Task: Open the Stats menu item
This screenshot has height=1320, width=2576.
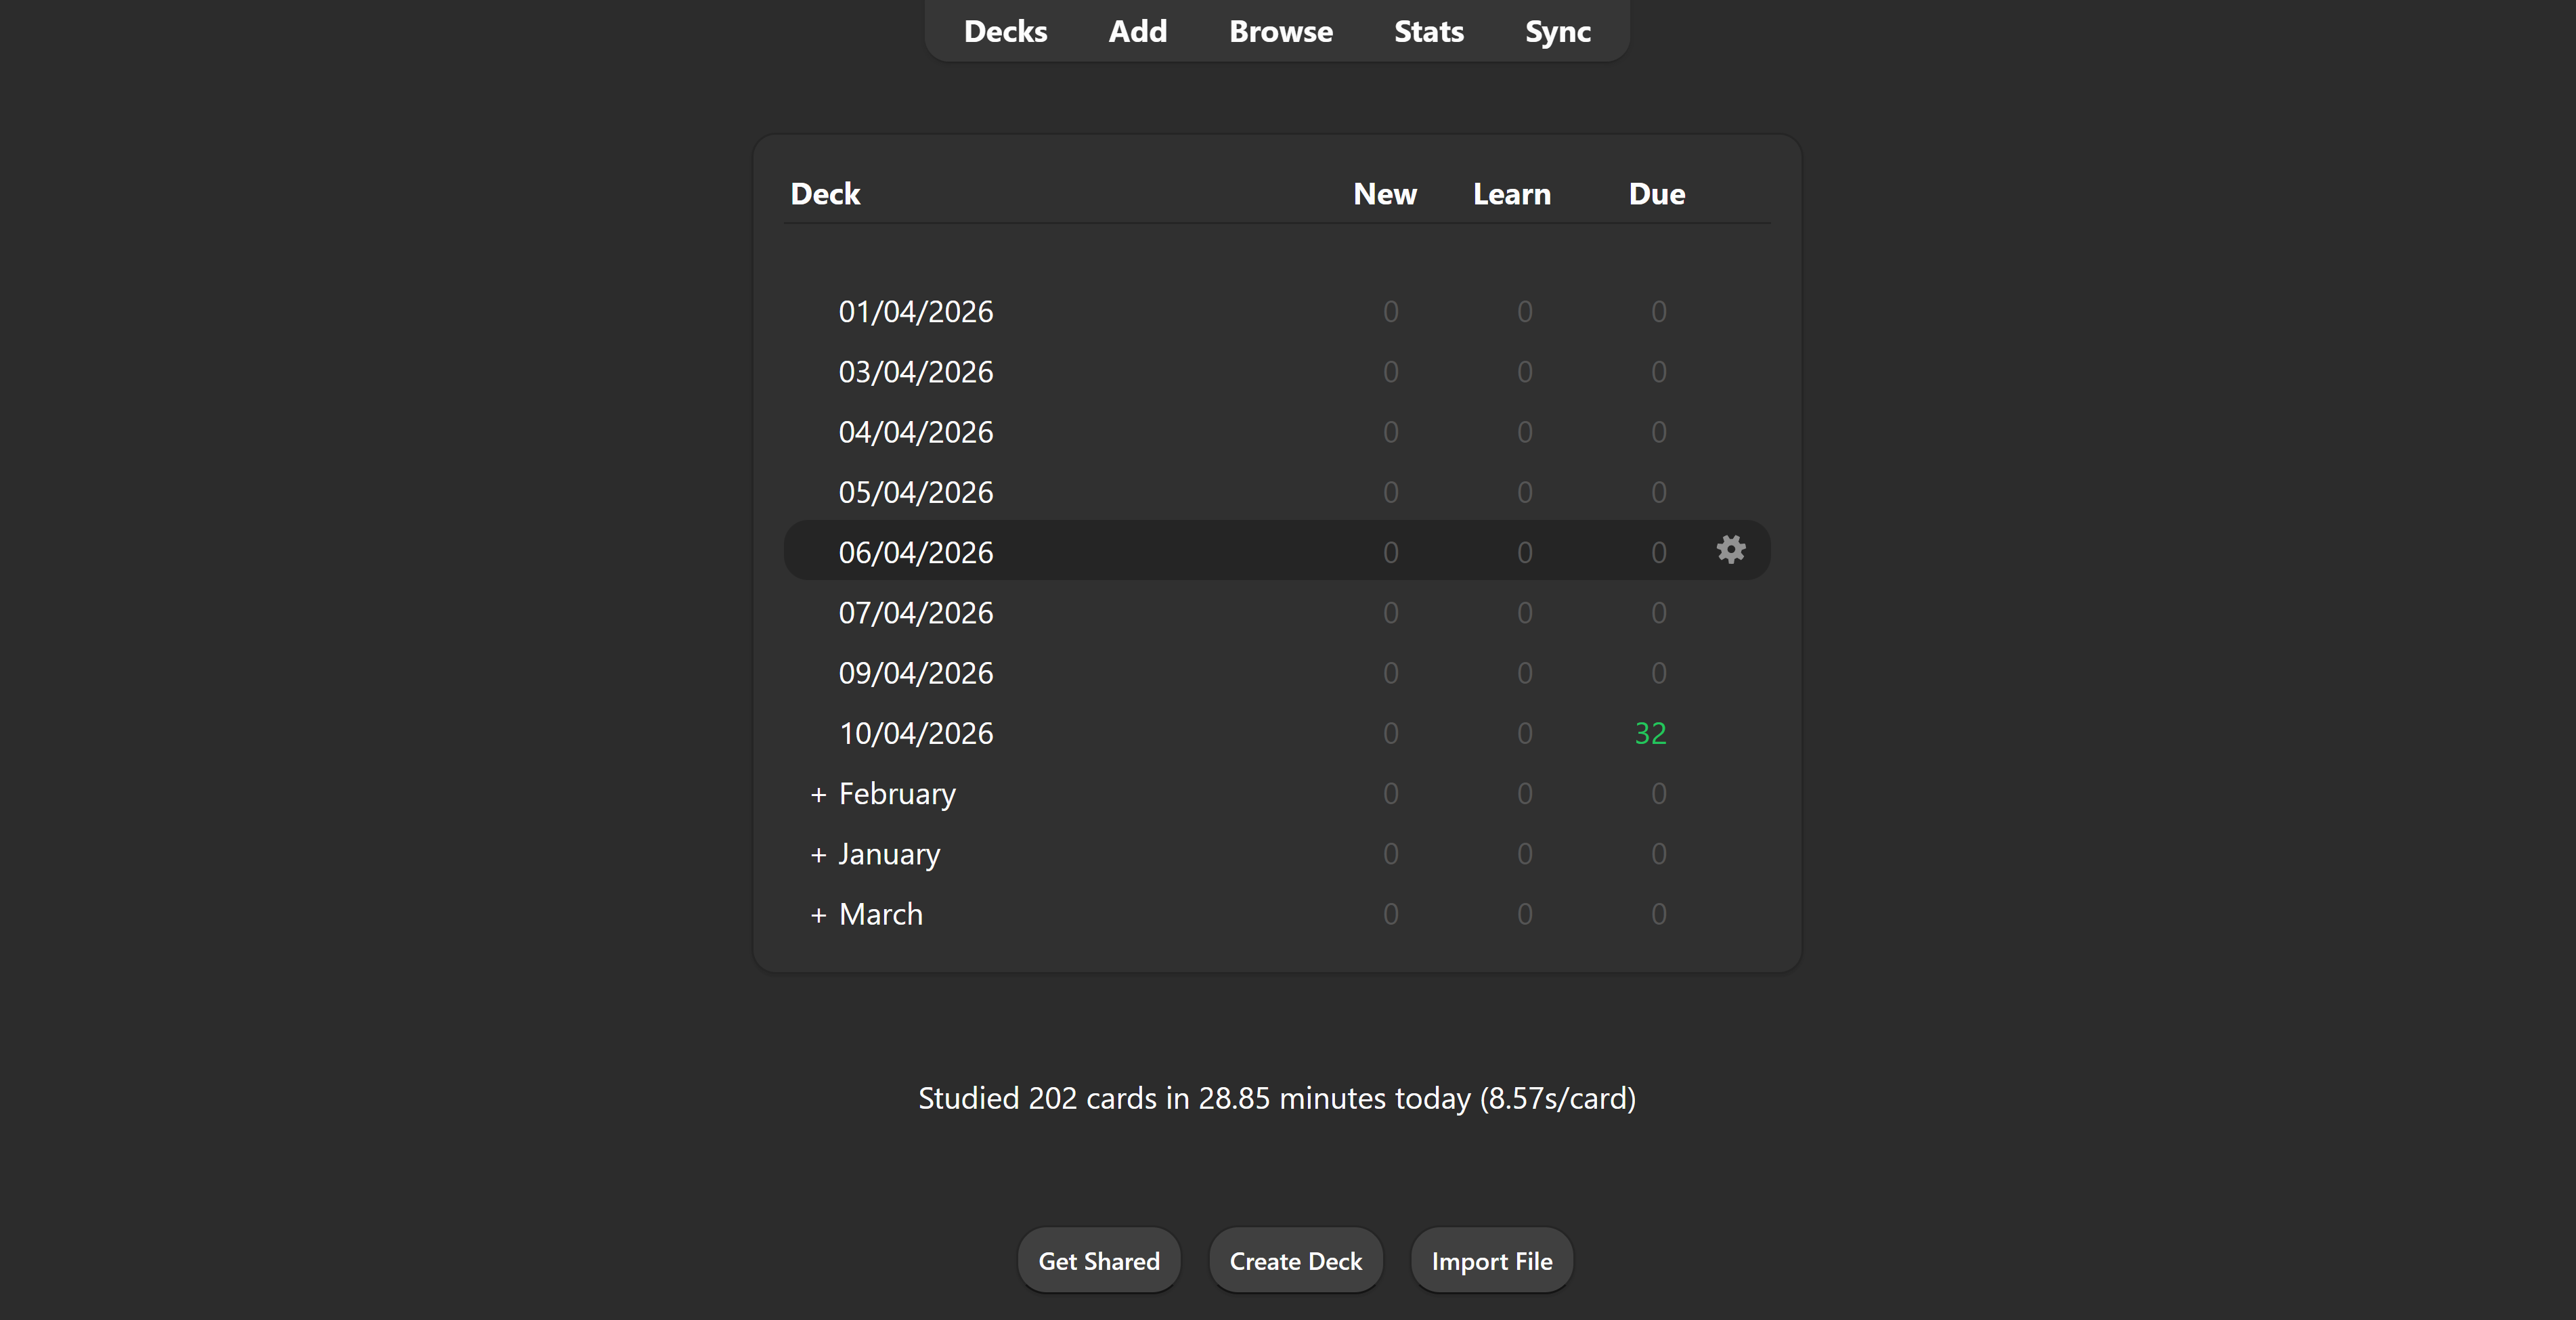Action: pos(1428,32)
